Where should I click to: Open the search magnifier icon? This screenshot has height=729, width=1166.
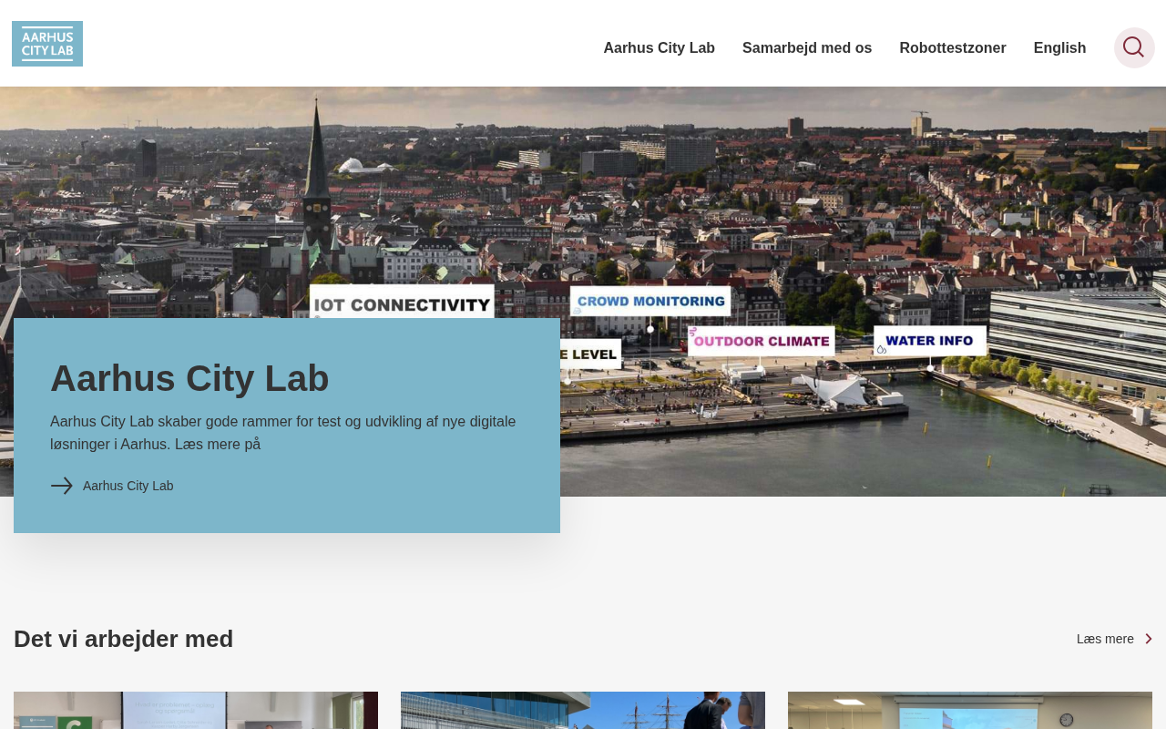1133,47
